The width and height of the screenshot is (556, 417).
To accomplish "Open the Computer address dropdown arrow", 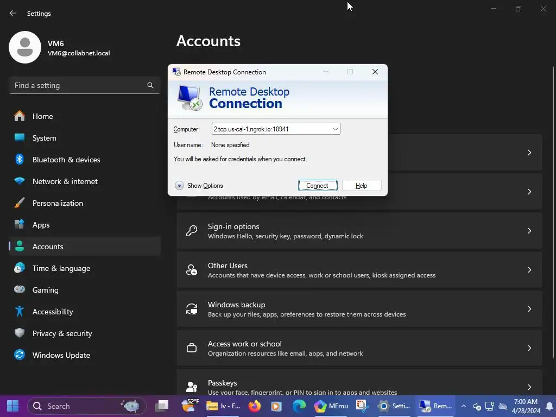I will (x=335, y=129).
